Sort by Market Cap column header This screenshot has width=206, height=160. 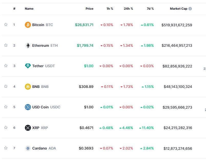[x=178, y=9]
